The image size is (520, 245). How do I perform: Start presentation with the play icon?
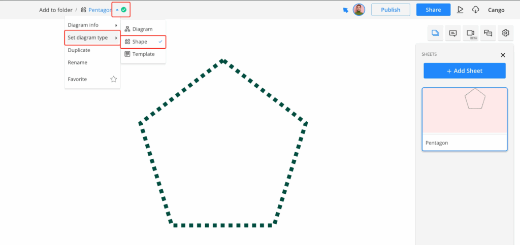click(460, 10)
